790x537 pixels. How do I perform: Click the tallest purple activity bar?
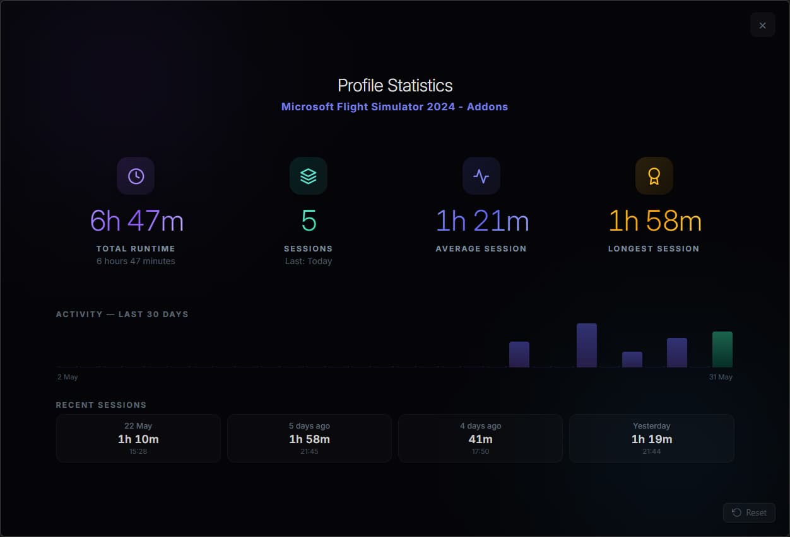tap(587, 345)
